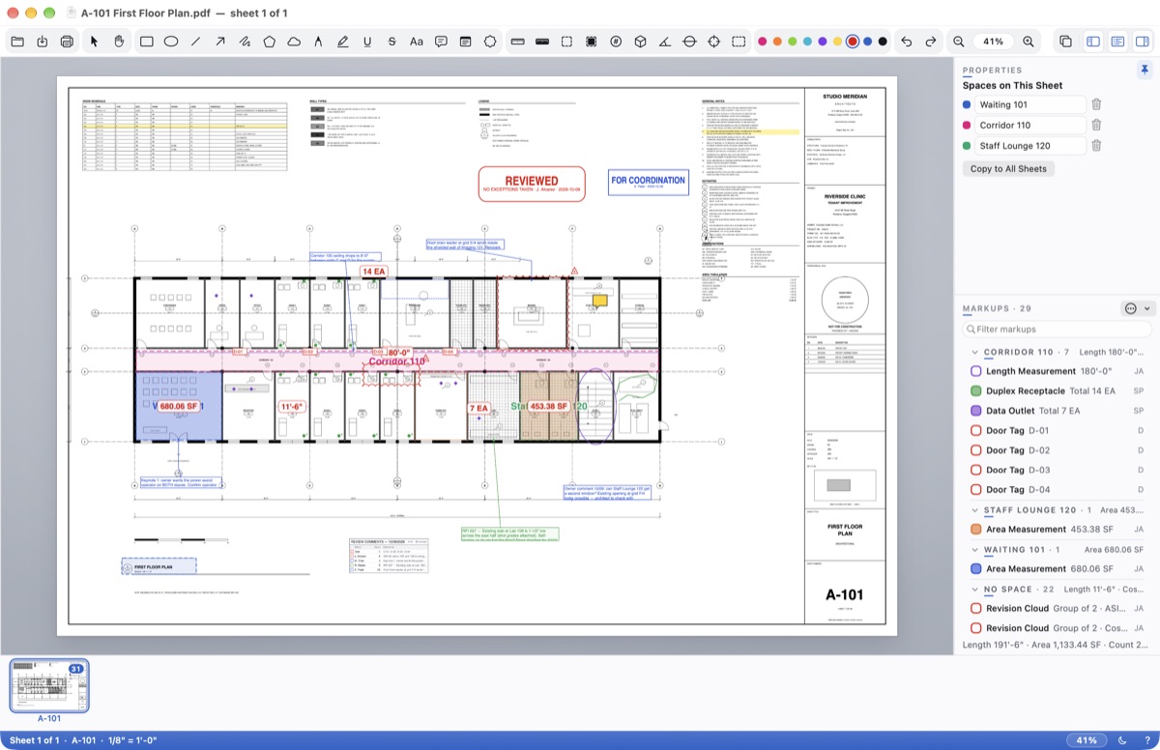Select the underline text tool
This screenshot has width=1160, height=750.
coord(367,42)
